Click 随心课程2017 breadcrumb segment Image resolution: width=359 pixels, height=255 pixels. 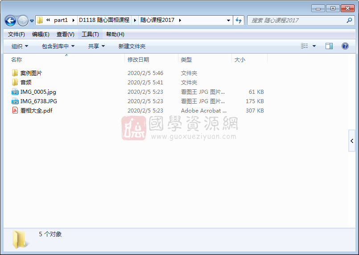click(157, 20)
